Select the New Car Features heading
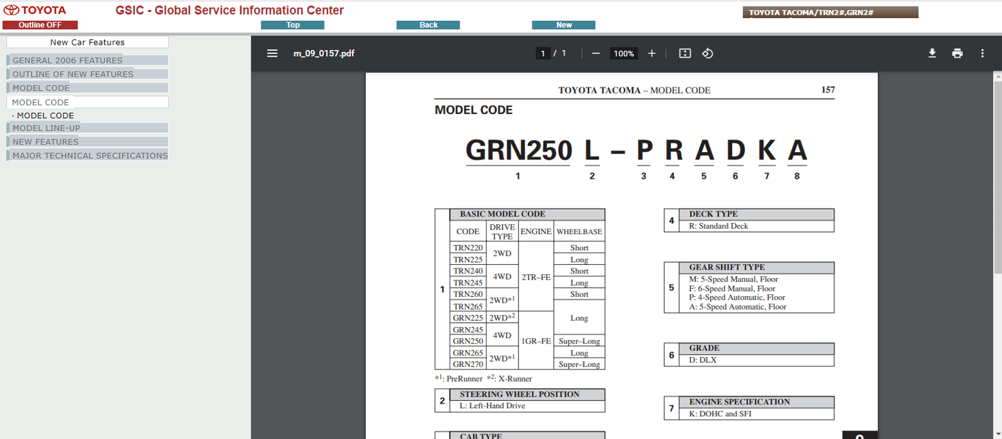The image size is (1002, 439). (88, 42)
